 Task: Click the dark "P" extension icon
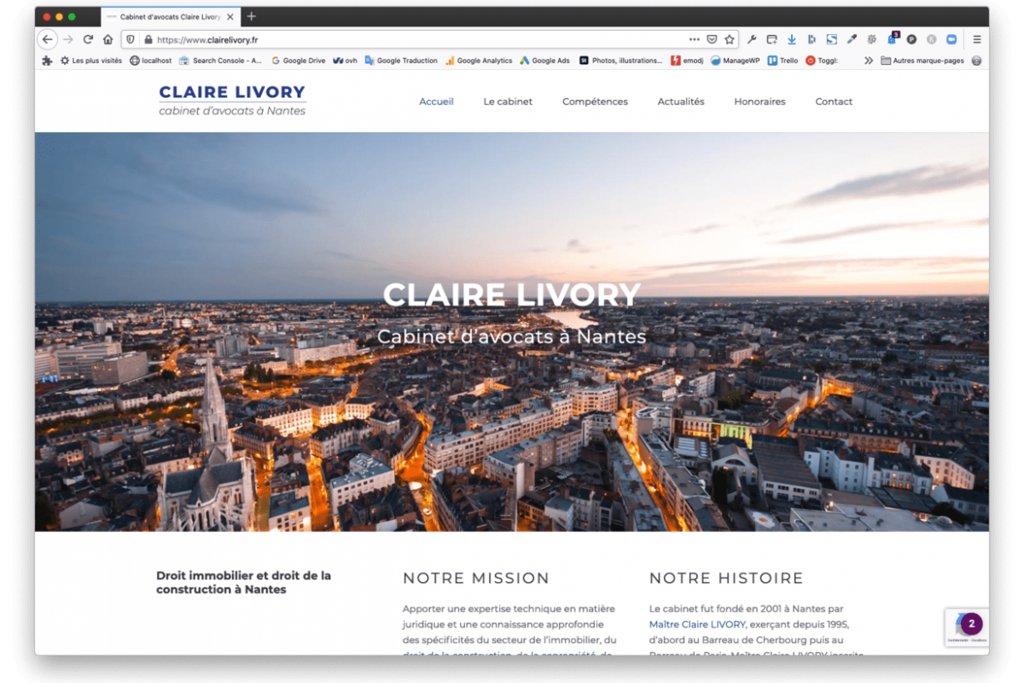tap(912, 38)
